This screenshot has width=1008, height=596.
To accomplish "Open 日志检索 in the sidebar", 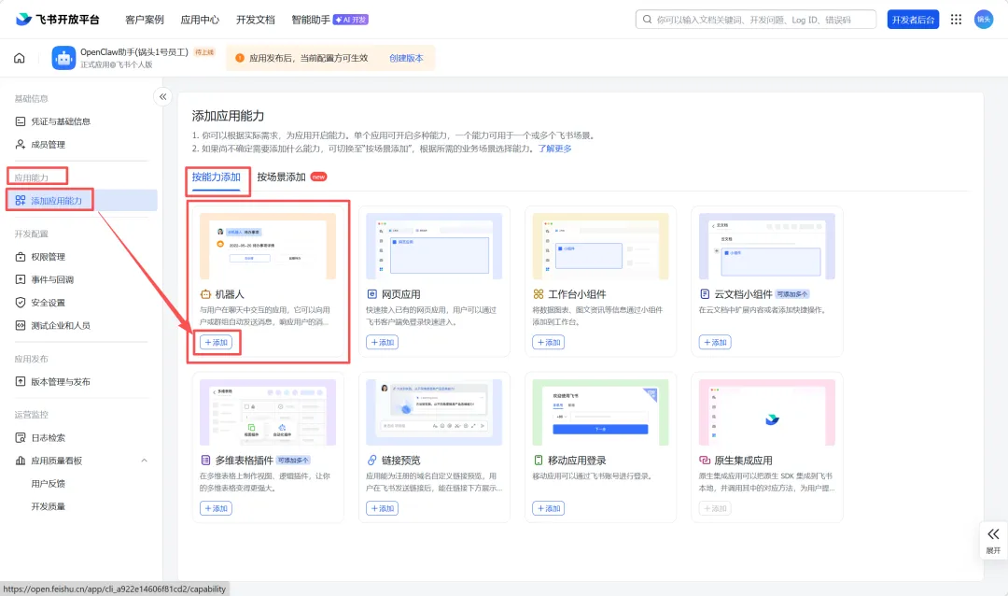I will pos(49,437).
